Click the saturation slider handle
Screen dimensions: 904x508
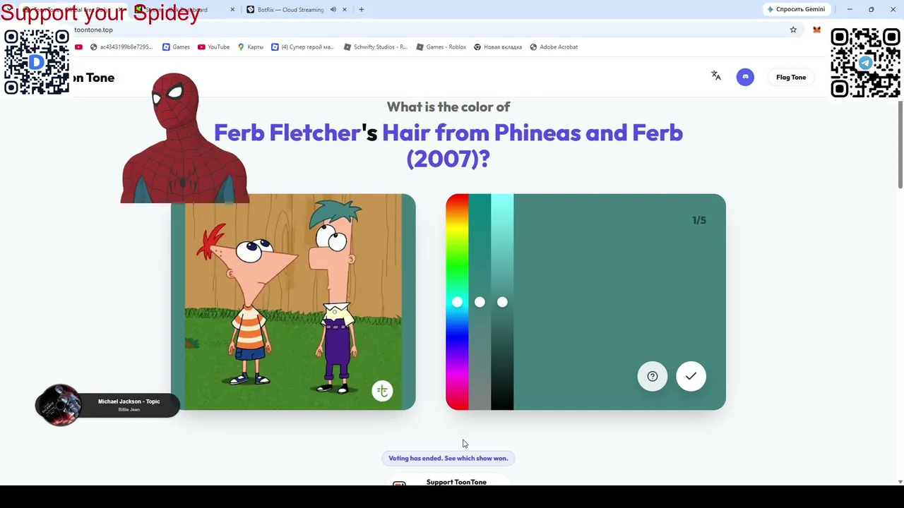tap(480, 302)
